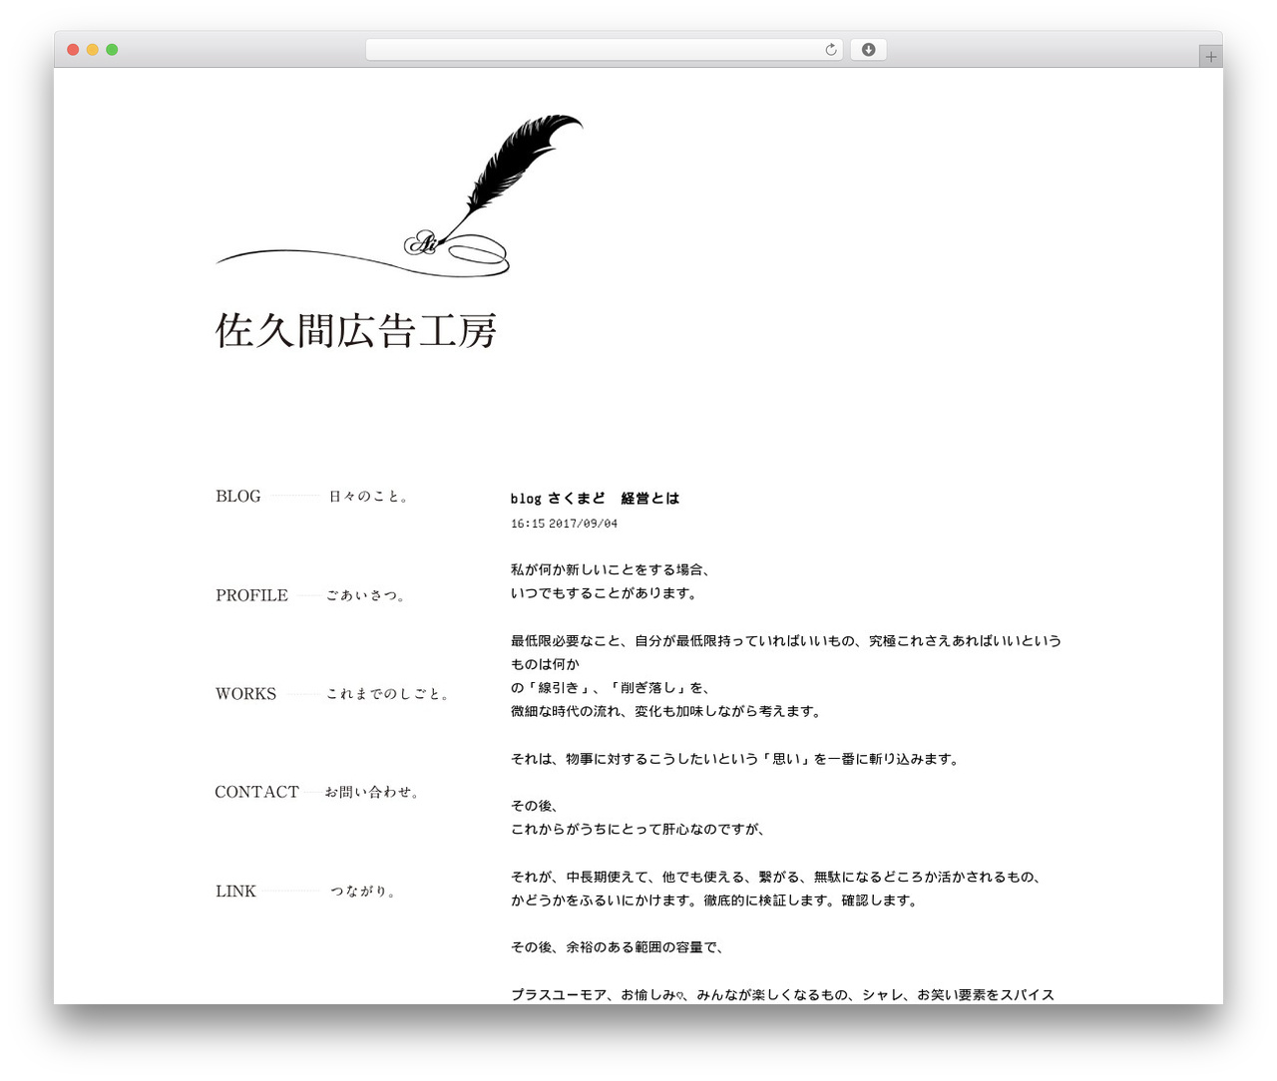Click the browser reload icon
The image size is (1277, 1081).
point(830,50)
